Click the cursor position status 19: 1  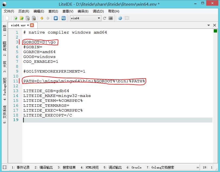click(208, 167)
